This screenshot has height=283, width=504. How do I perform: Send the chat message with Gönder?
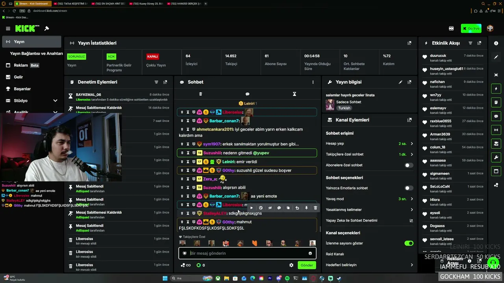(307, 265)
